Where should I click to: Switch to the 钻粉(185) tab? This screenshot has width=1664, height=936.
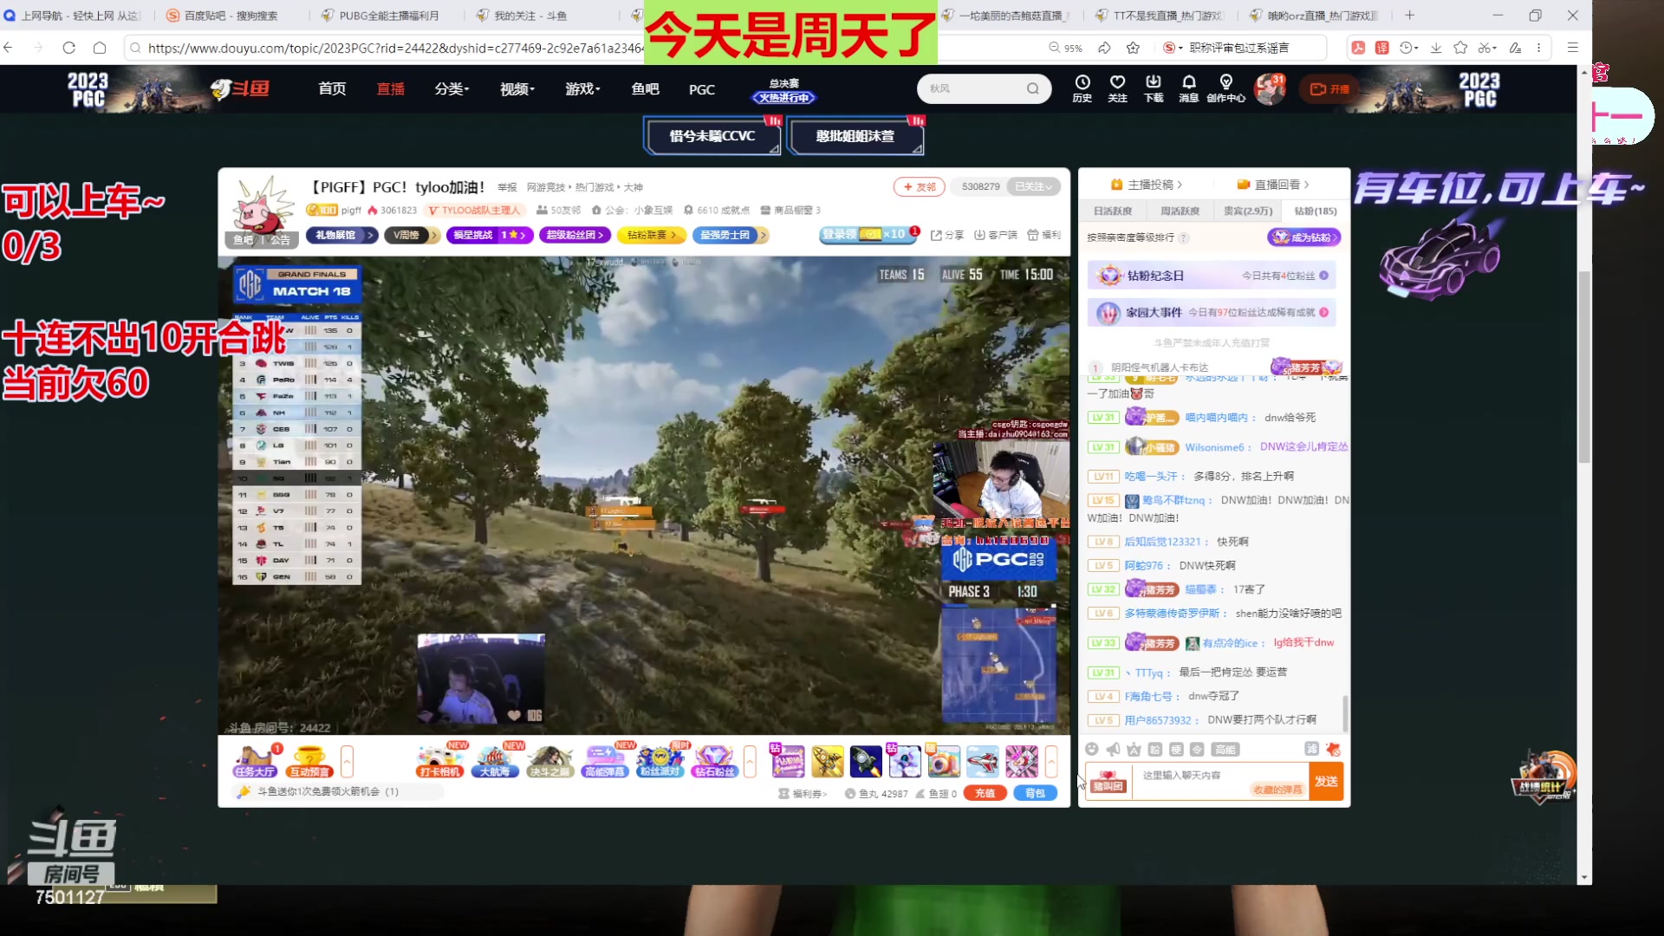[1315, 211]
